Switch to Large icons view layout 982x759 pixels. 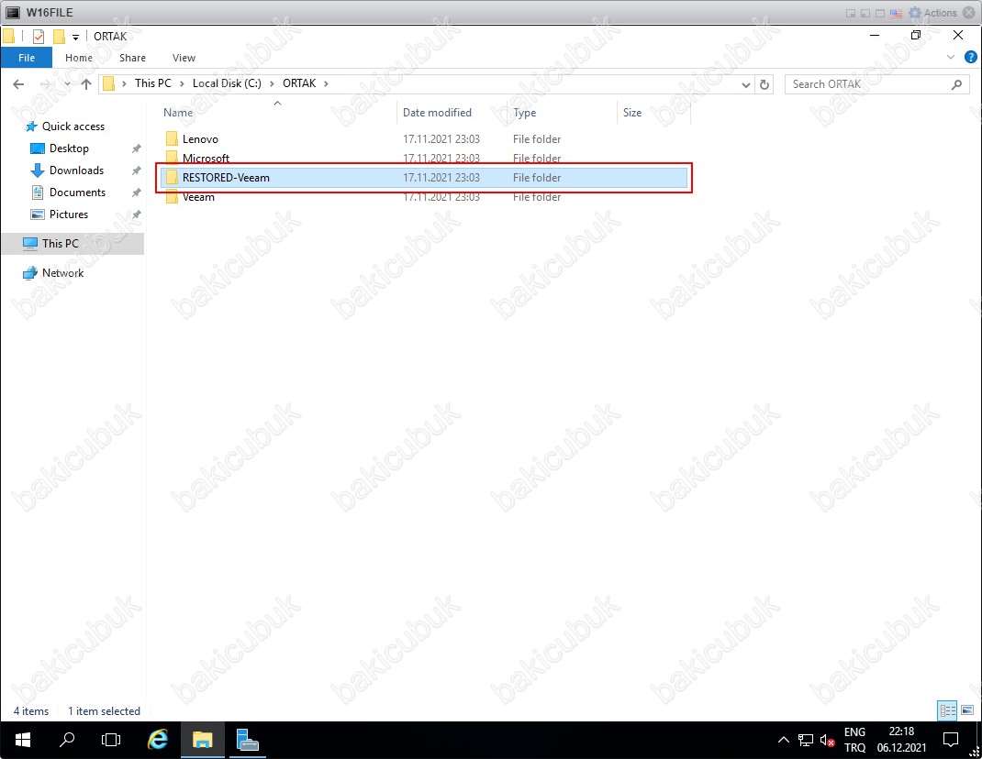point(967,710)
